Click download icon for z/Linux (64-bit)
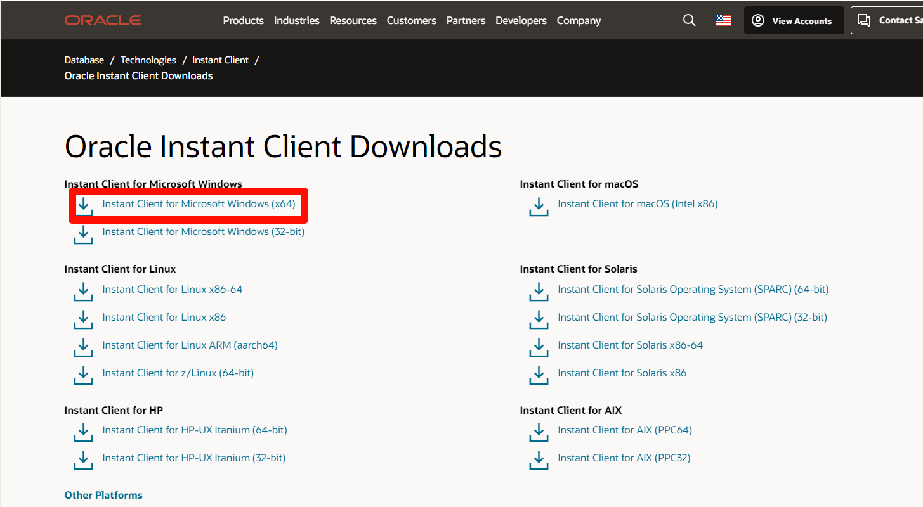The height and width of the screenshot is (507, 923). (x=83, y=375)
